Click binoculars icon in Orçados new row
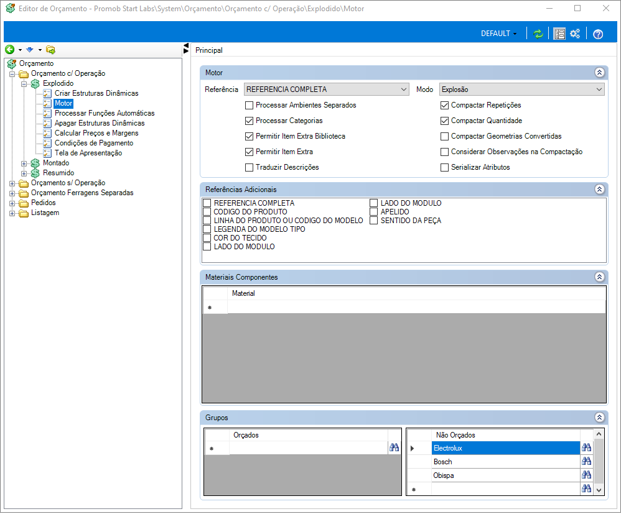The height and width of the screenshot is (514, 621). click(394, 447)
